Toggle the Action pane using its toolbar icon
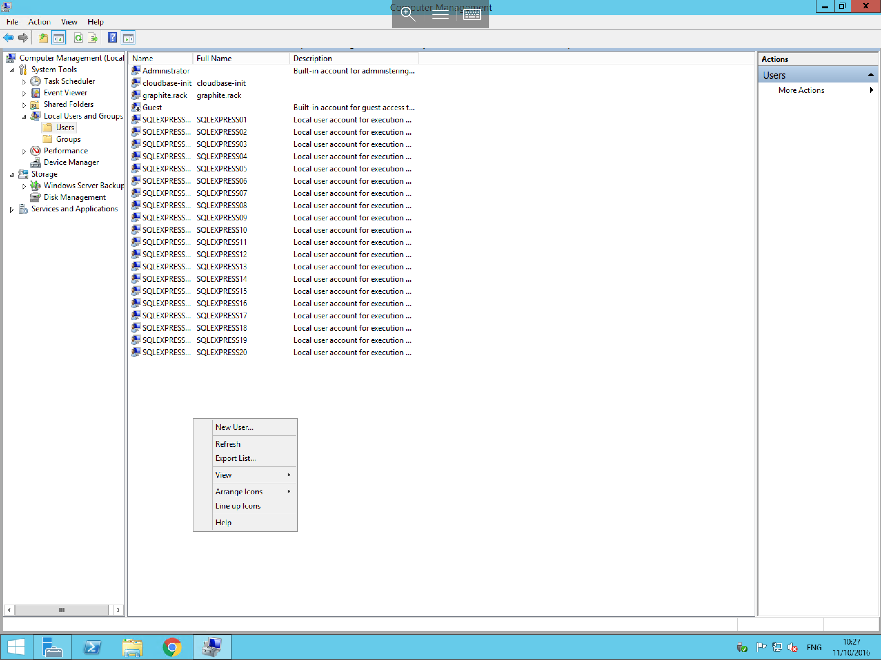The width and height of the screenshot is (881, 660). [x=128, y=37]
